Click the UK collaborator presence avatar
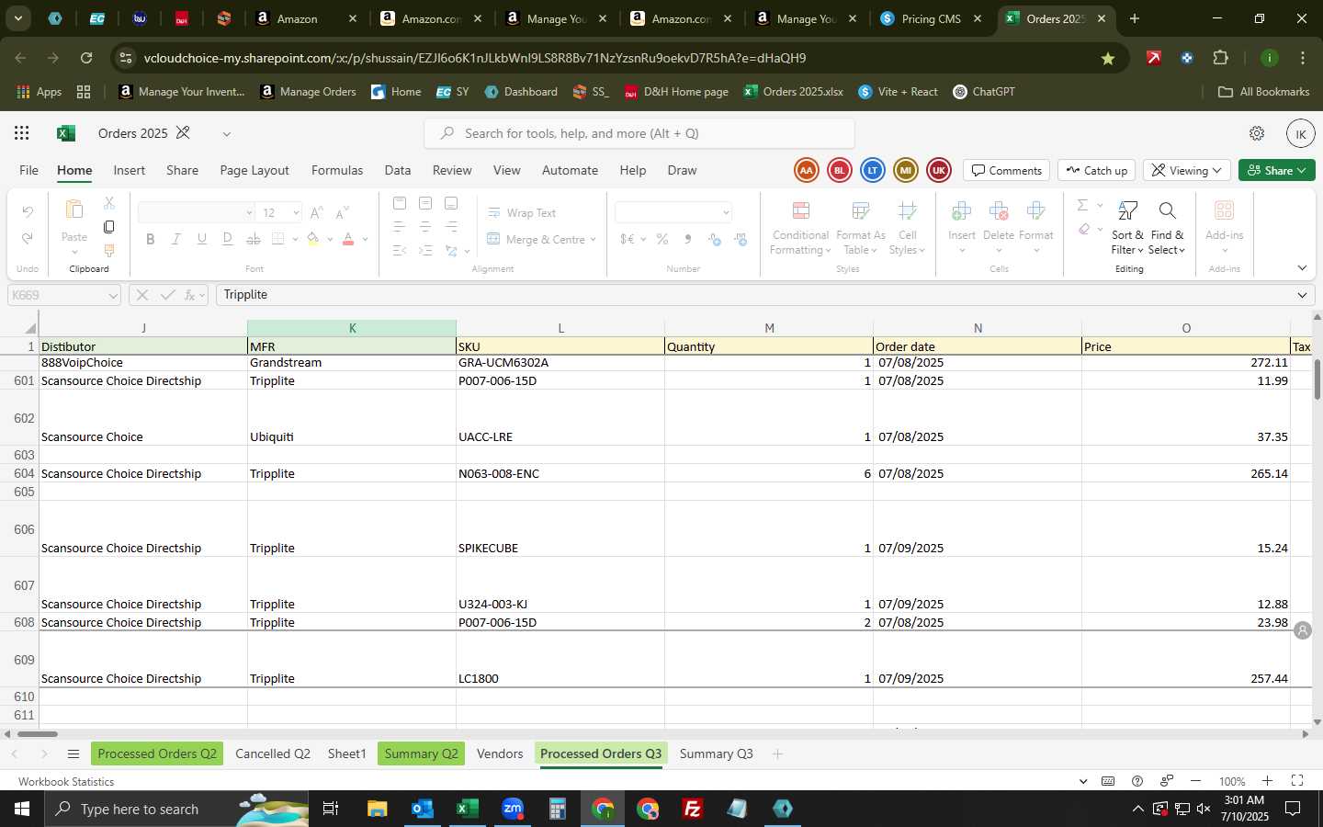This screenshot has width=1323, height=827. tap(939, 170)
